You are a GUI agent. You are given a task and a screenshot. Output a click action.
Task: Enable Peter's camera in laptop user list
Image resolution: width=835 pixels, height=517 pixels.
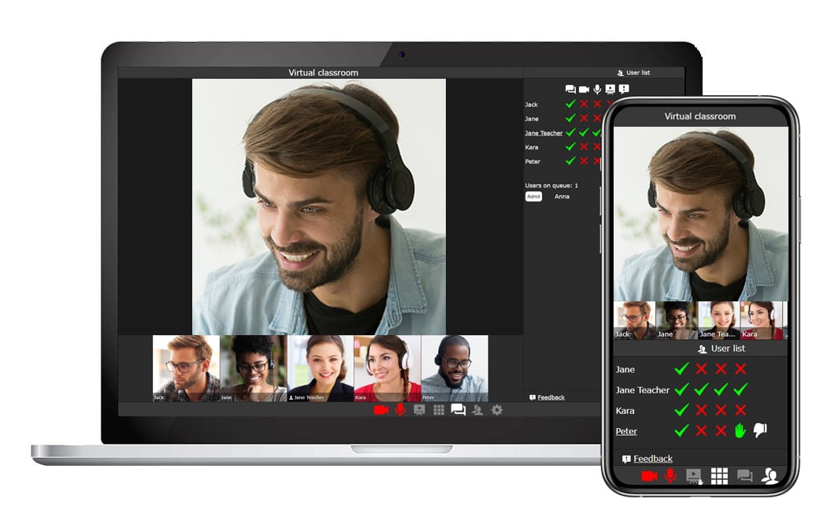[584, 161]
